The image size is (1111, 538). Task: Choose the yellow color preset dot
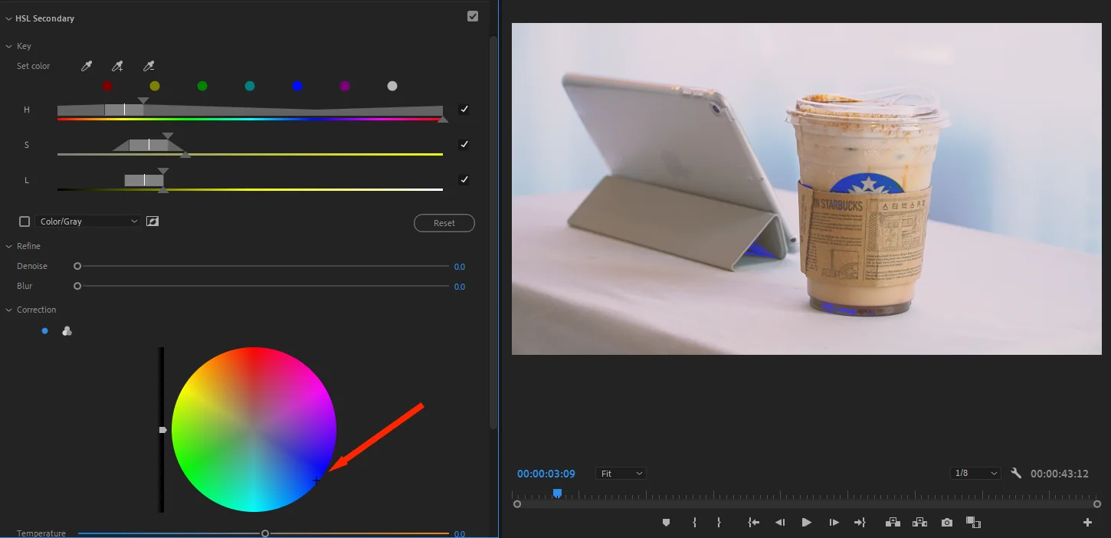[x=155, y=87]
